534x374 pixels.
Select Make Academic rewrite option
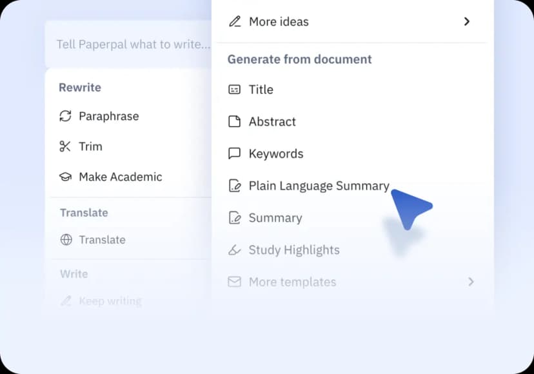(x=131, y=177)
